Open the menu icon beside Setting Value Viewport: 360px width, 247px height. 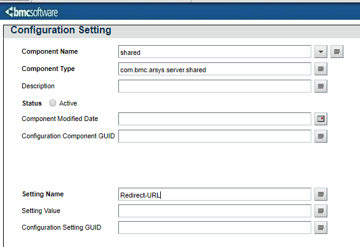tap(321, 211)
